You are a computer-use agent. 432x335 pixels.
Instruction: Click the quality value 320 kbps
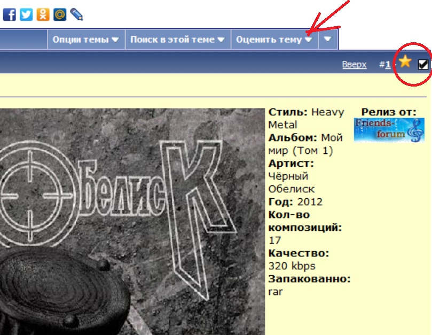(x=292, y=266)
